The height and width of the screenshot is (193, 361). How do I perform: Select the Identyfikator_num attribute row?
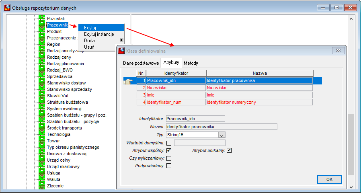(x=224, y=102)
